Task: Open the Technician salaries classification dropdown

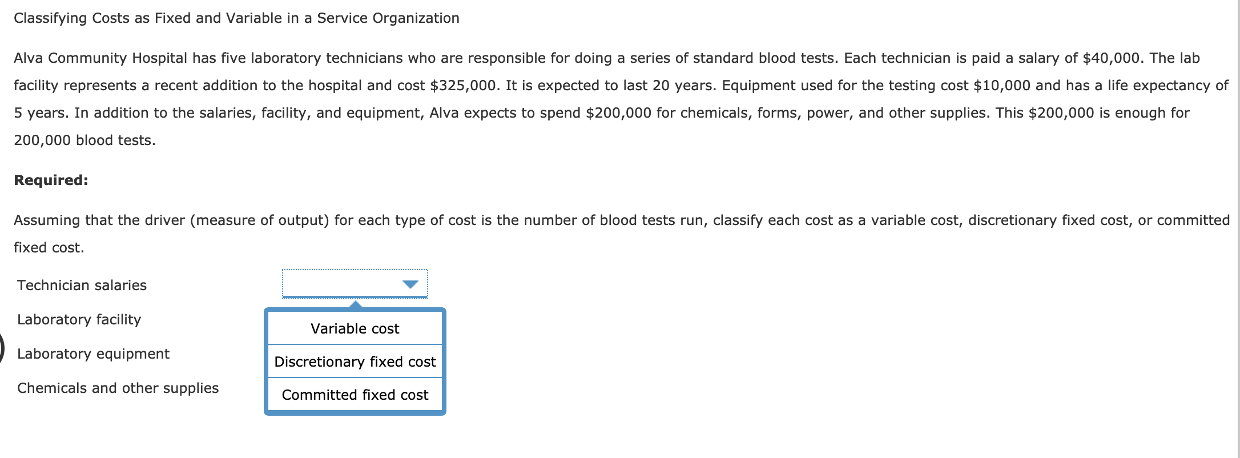Action: 354,283
